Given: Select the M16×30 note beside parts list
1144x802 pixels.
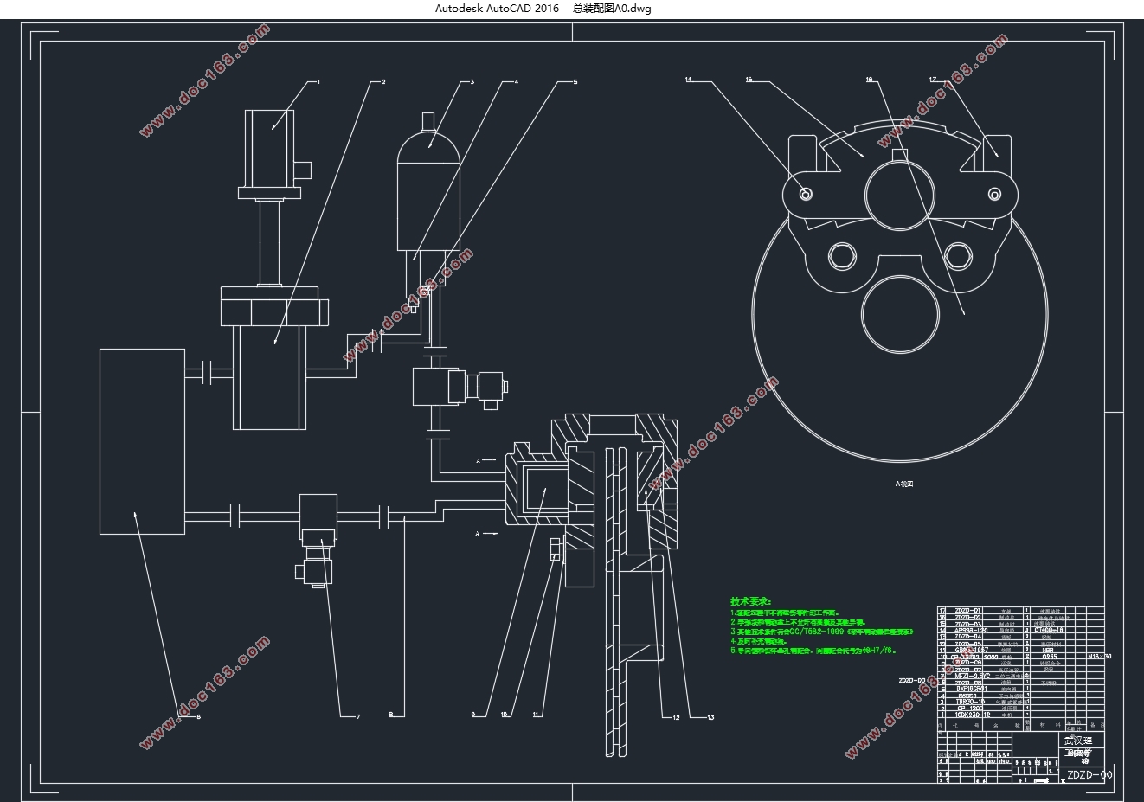Looking at the screenshot, I should pyautogui.click(x=1098, y=657).
